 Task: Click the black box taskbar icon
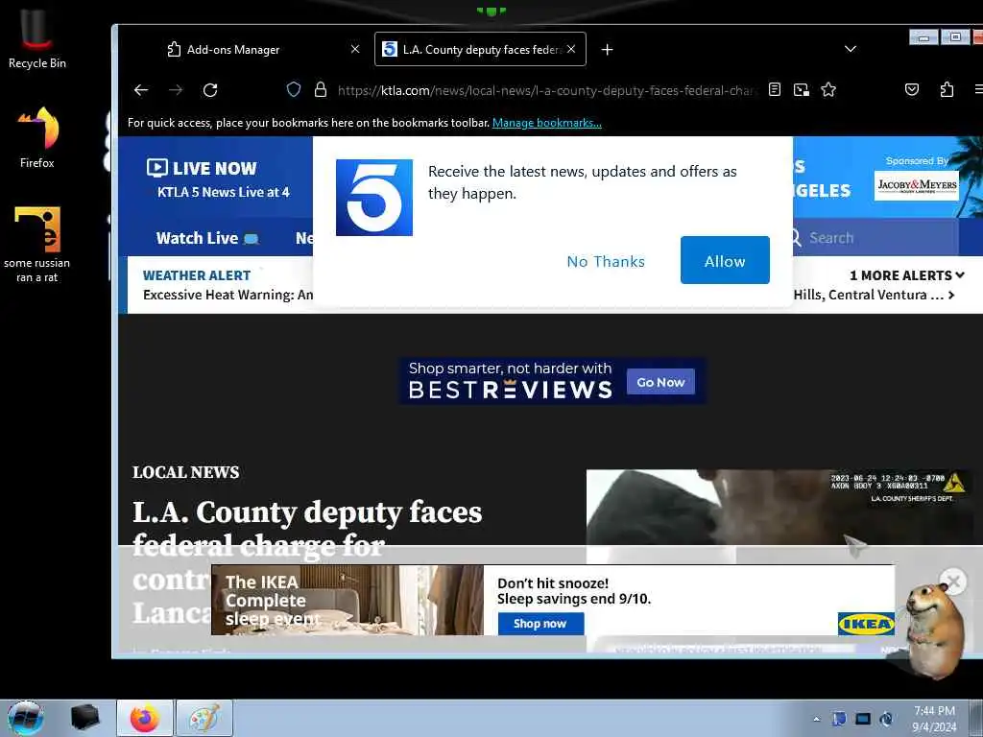pyautogui.click(x=84, y=718)
